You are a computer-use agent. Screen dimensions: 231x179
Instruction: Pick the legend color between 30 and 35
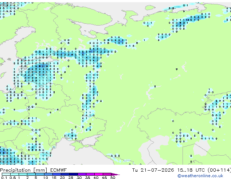pos(82,174)
